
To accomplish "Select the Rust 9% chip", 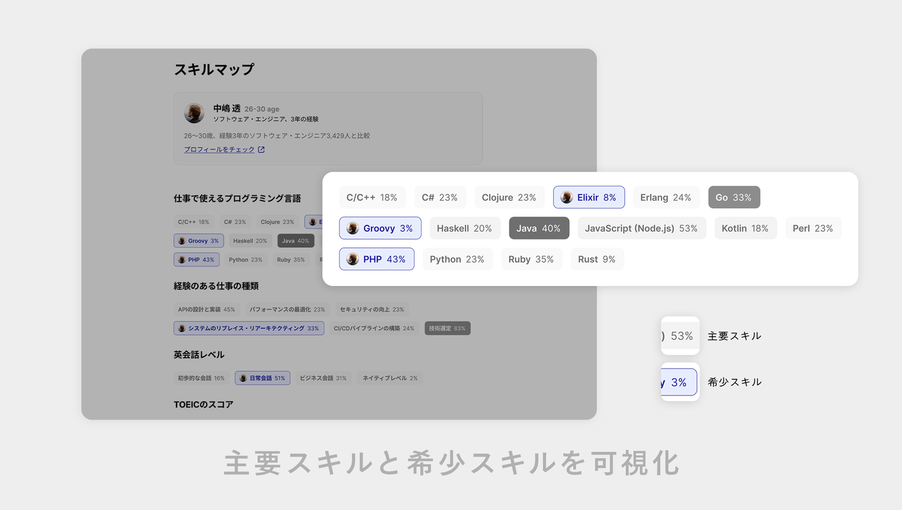I will click(x=597, y=259).
